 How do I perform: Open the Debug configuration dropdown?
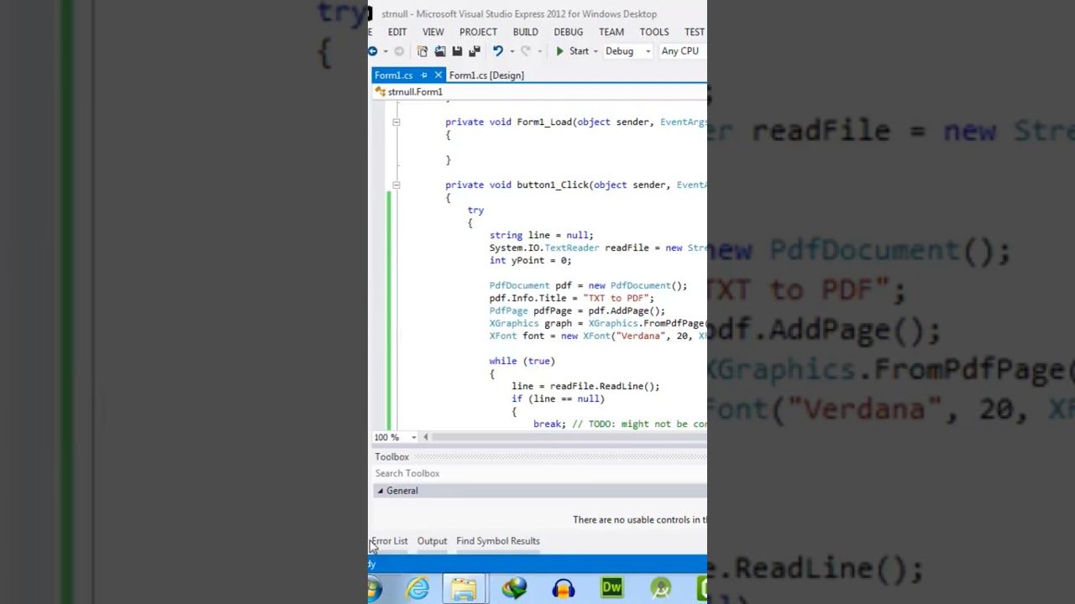tap(628, 51)
